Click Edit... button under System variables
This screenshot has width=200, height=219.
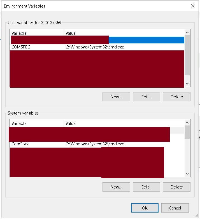click(146, 187)
